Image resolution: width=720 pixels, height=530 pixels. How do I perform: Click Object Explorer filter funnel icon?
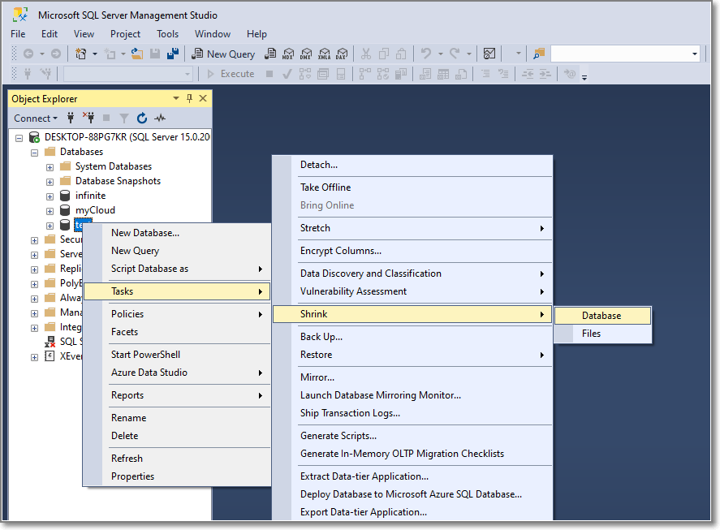124,118
